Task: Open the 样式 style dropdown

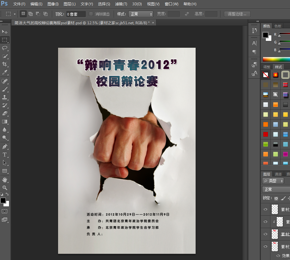Action: (x=141, y=14)
